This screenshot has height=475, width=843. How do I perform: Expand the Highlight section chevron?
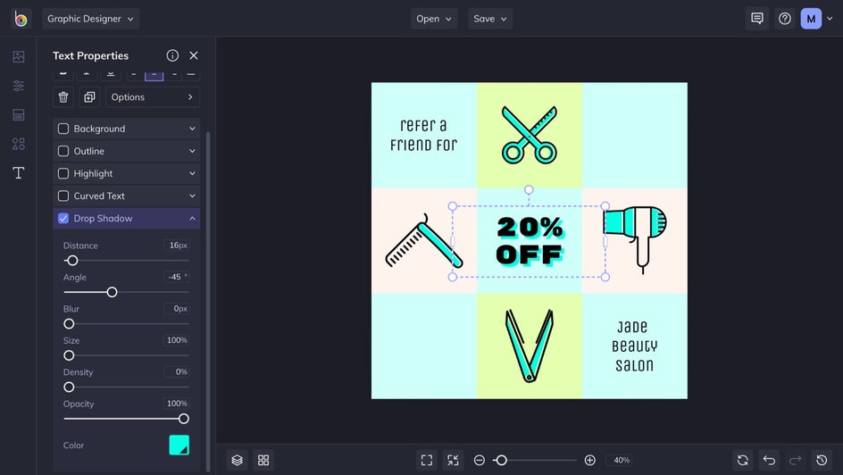click(x=192, y=173)
